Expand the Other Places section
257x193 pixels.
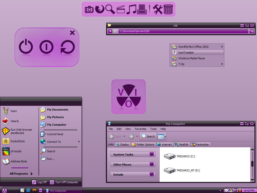[x=151, y=164]
